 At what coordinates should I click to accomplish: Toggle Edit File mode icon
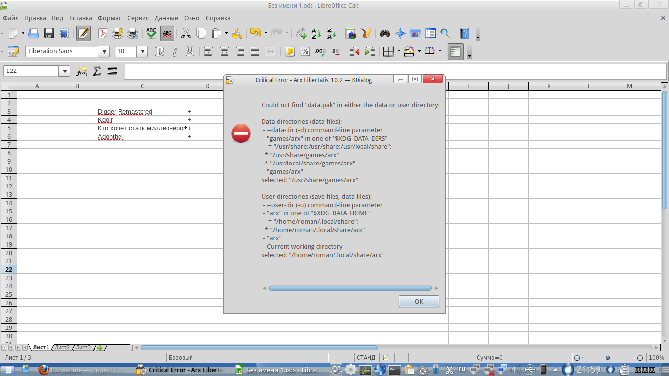pos(83,33)
